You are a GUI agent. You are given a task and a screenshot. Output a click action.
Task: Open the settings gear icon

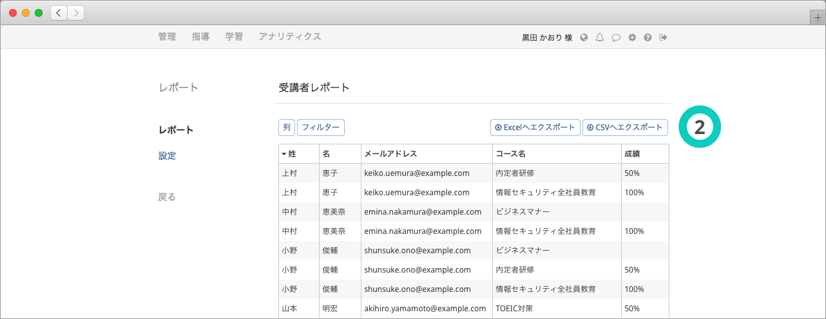[x=632, y=37]
